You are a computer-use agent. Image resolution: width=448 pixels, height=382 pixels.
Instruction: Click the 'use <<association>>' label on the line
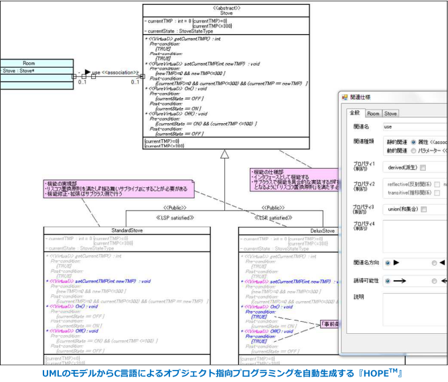click(x=115, y=72)
